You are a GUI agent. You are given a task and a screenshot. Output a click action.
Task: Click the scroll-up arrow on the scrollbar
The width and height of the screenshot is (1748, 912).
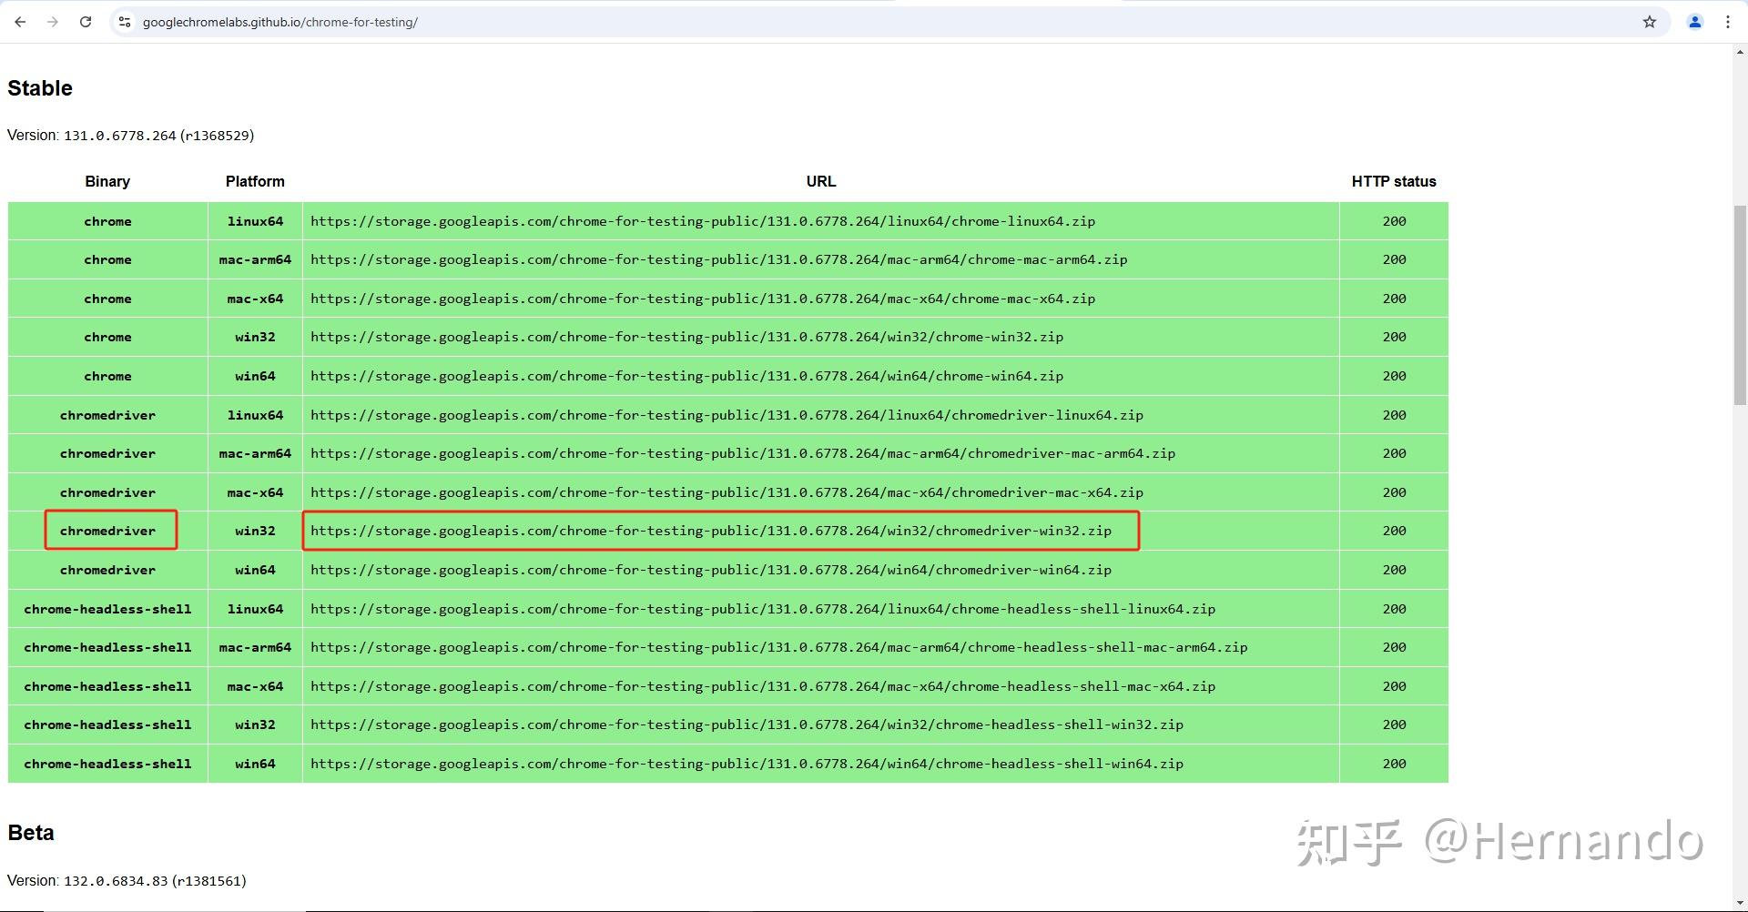coord(1739,51)
